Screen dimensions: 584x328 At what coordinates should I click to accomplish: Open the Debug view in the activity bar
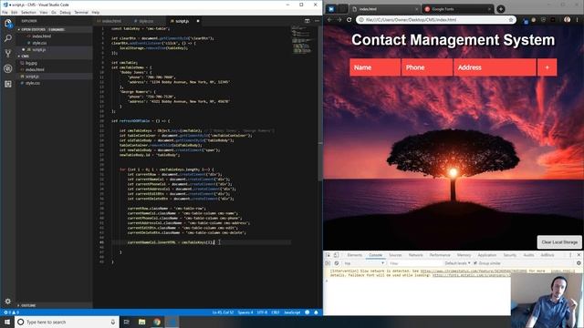[8, 69]
